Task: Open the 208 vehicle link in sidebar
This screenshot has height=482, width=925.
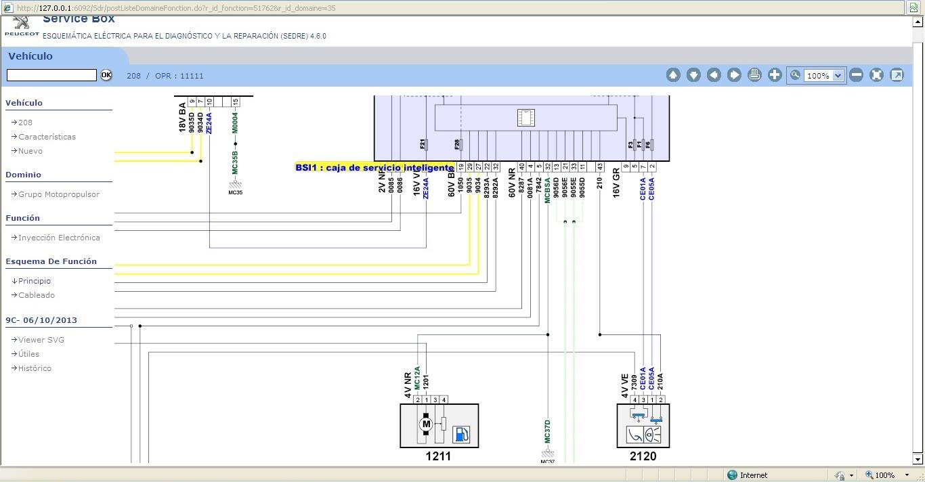Action: [x=25, y=123]
